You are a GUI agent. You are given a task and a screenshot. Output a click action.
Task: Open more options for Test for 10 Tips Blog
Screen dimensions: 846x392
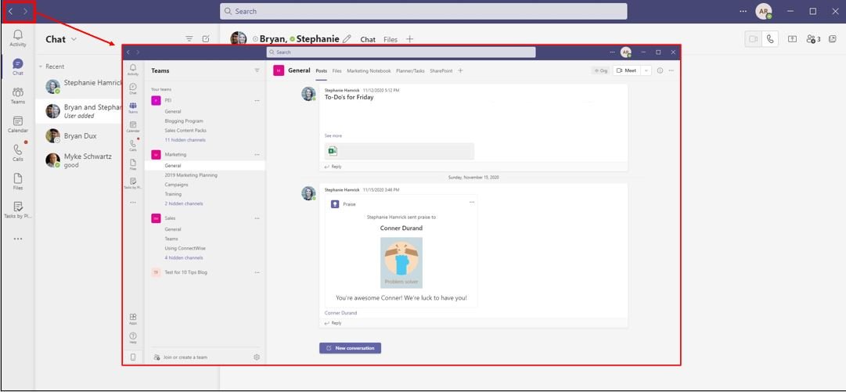(257, 272)
